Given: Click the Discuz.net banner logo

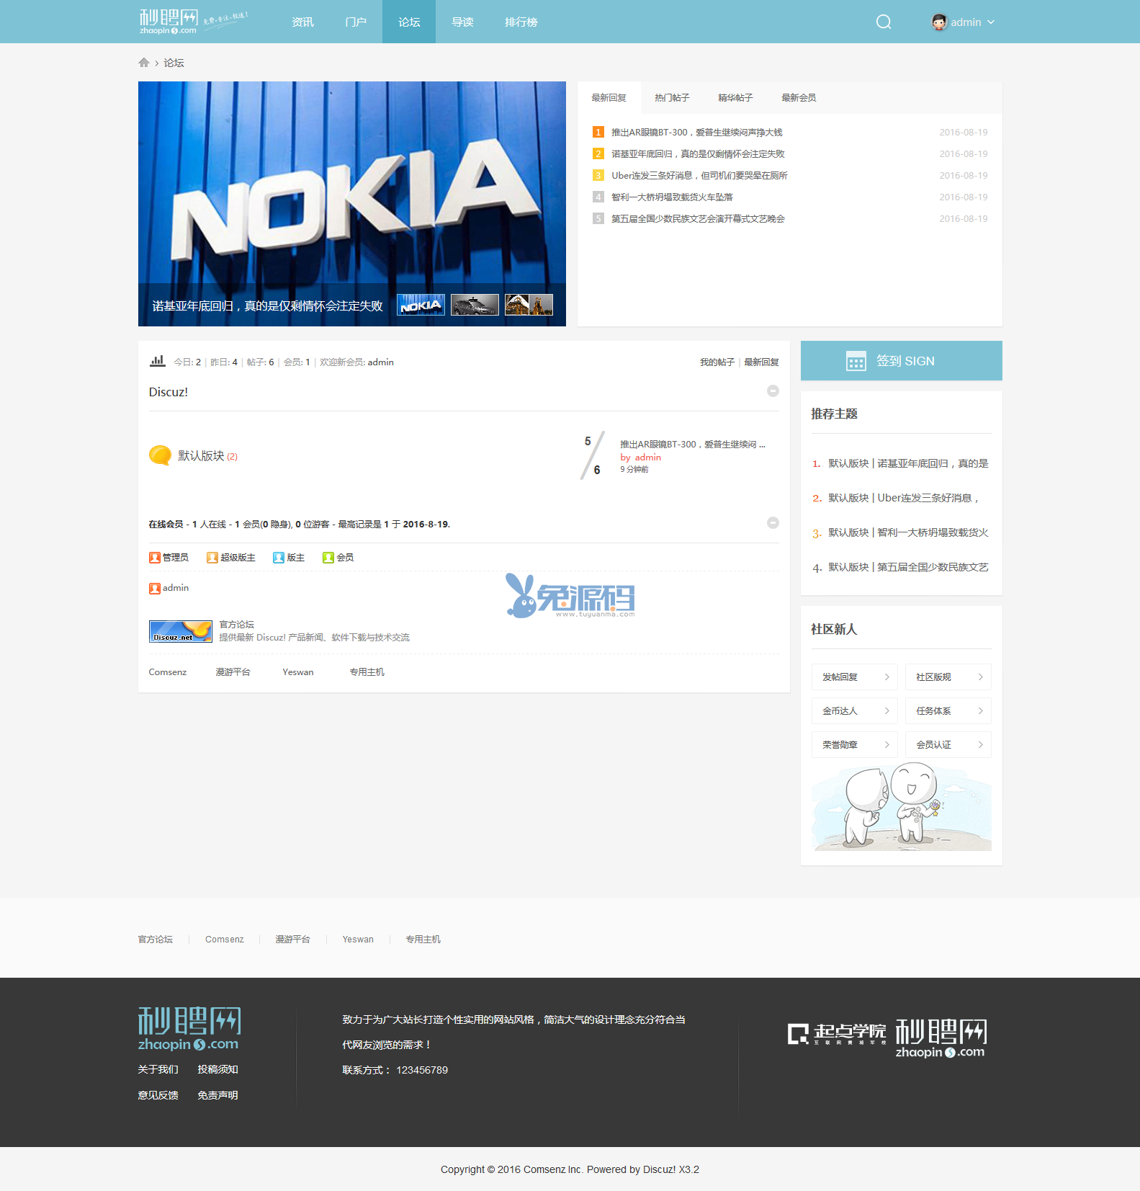Looking at the screenshot, I should pyautogui.click(x=181, y=631).
